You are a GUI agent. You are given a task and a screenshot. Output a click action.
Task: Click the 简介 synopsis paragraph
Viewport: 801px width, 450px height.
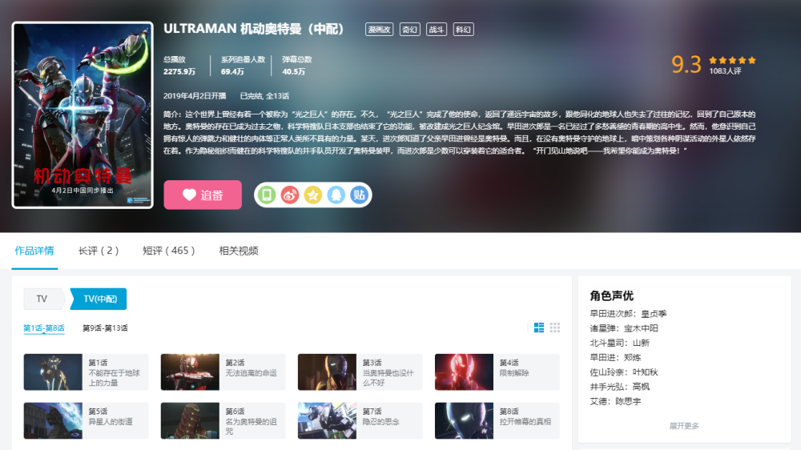point(459,132)
